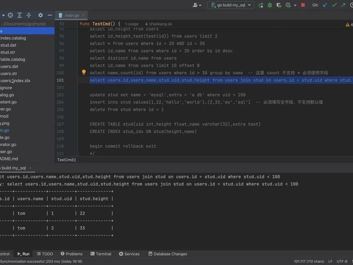Screen dimensions: 353x265
Task: Stop the running process with the red square
Action: click(x=303, y=5)
